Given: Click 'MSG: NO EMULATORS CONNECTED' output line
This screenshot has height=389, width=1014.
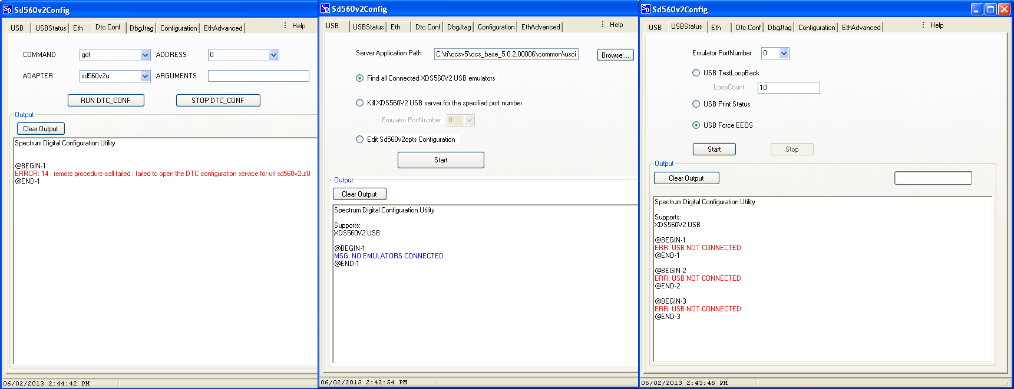Looking at the screenshot, I should (x=389, y=256).
